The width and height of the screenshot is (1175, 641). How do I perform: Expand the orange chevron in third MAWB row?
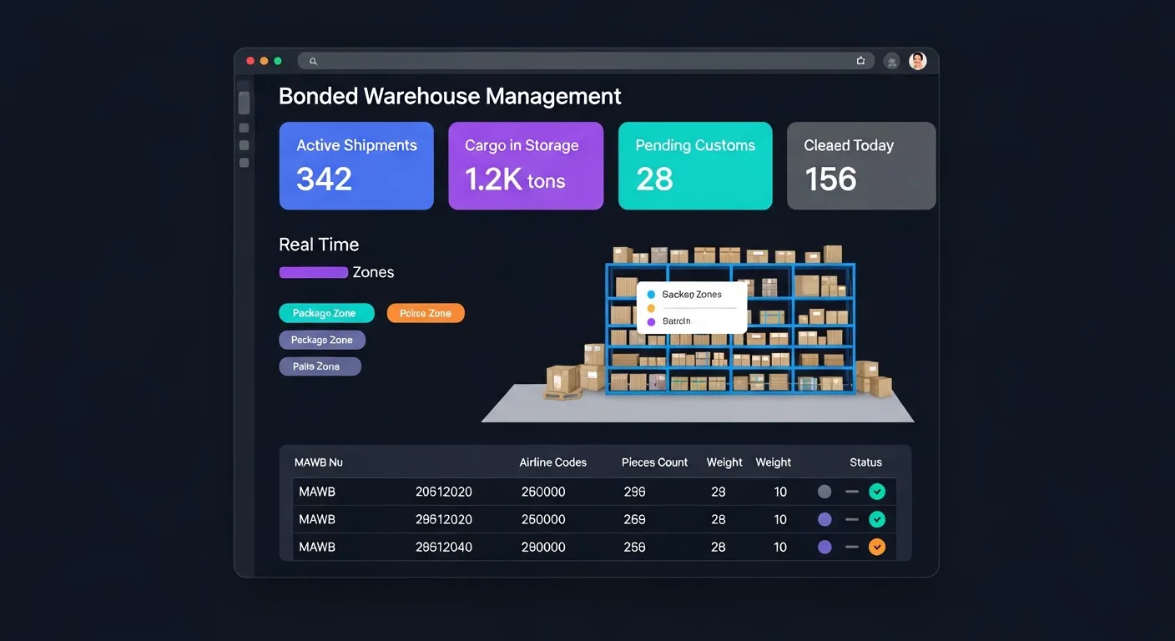pyautogui.click(x=876, y=548)
